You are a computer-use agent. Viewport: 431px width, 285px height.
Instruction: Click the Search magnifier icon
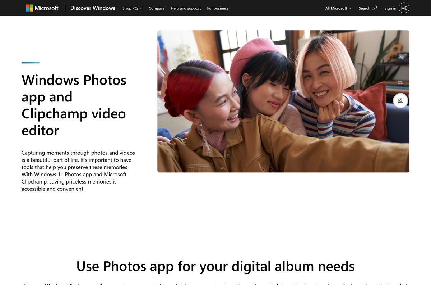click(375, 8)
